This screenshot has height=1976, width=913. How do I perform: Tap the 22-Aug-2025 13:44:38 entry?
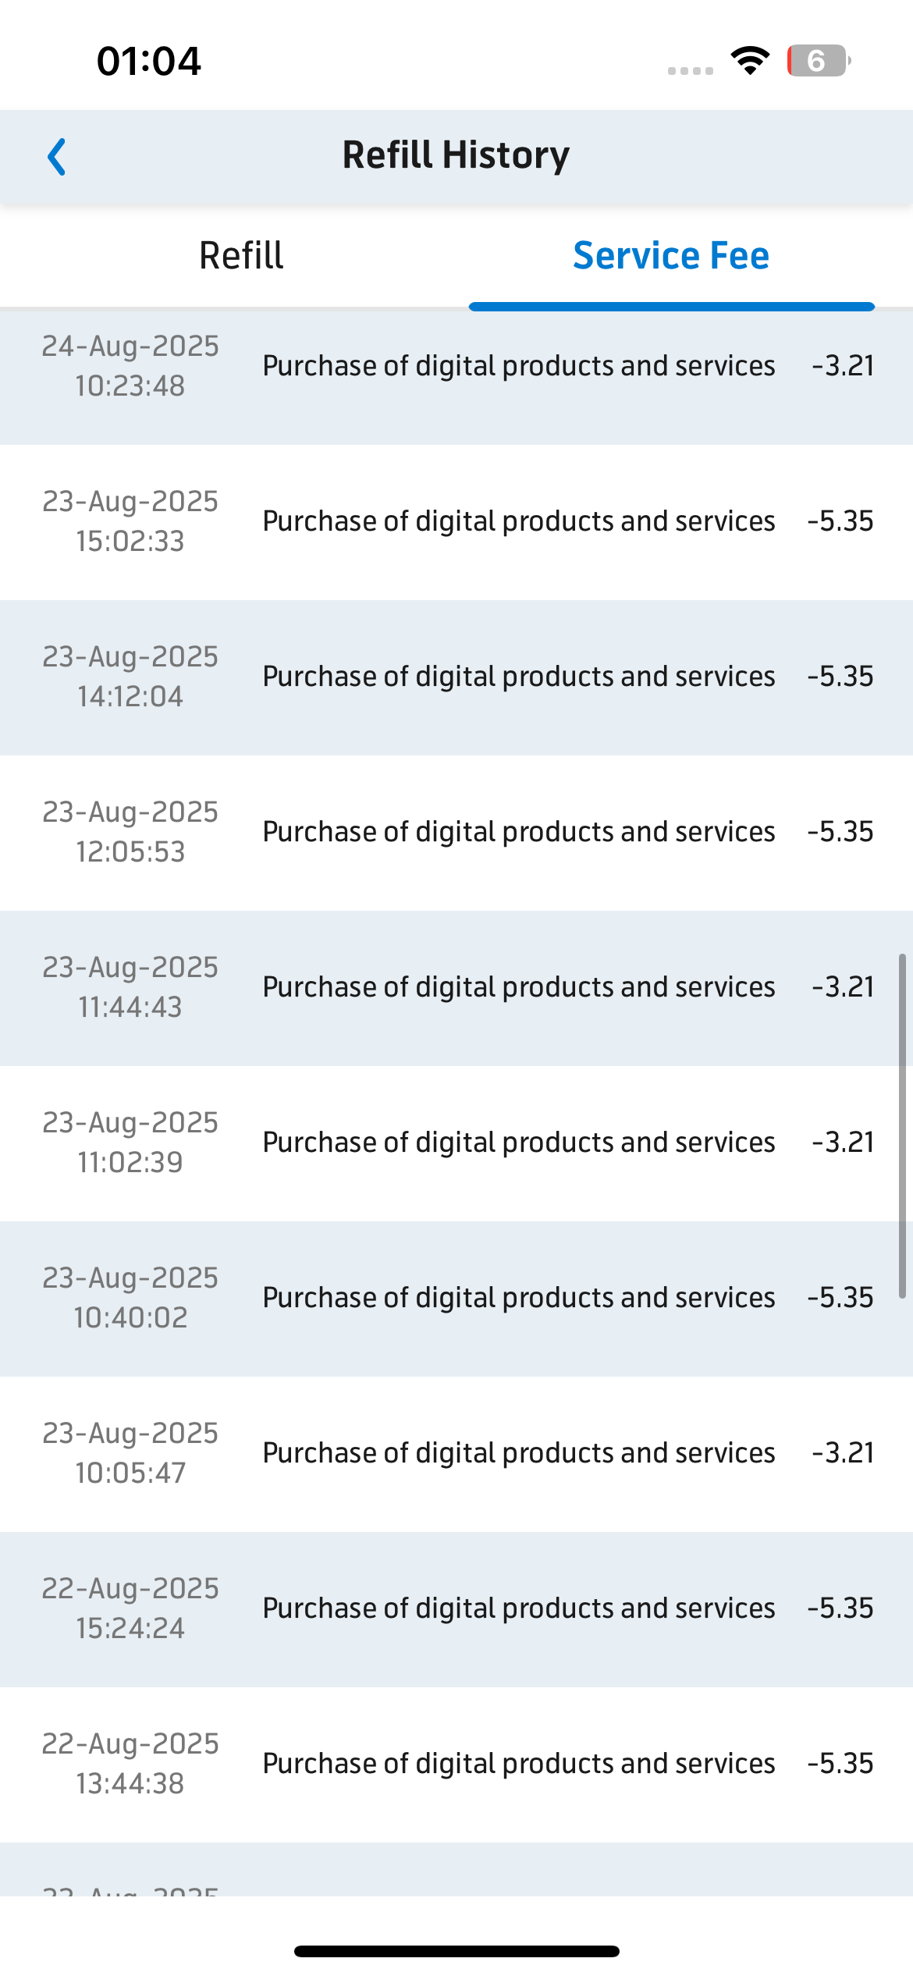coord(456,1765)
